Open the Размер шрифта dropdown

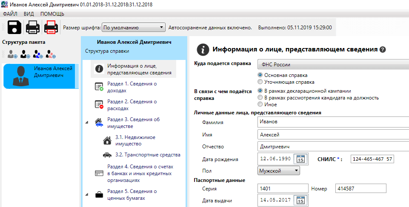[133, 27]
